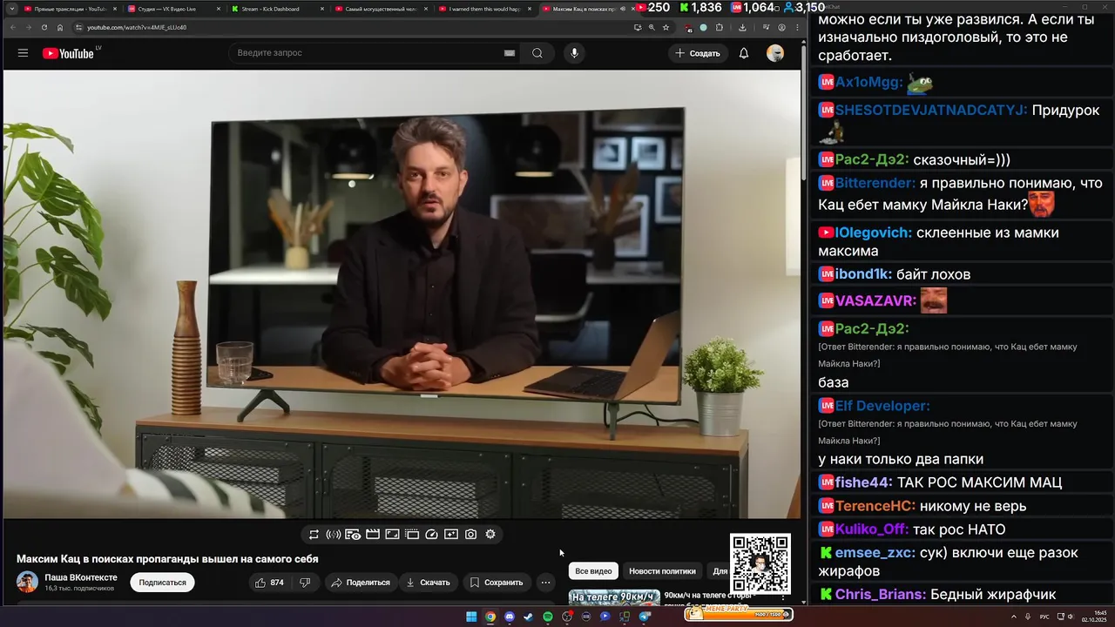Image resolution: width=1115 pixels, height=627 pixels.
Task: Click the Поделиться button
Action: click(359, 583)
